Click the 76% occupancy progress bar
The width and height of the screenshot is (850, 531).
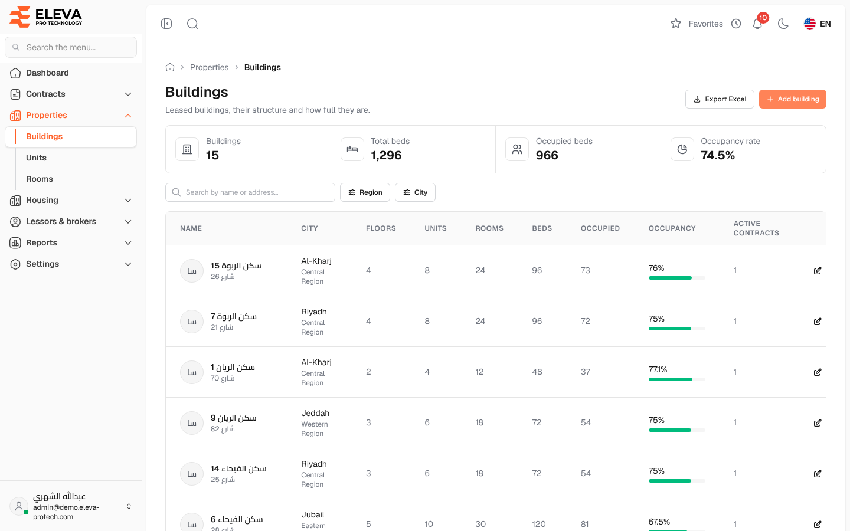[x=677, y=278]
